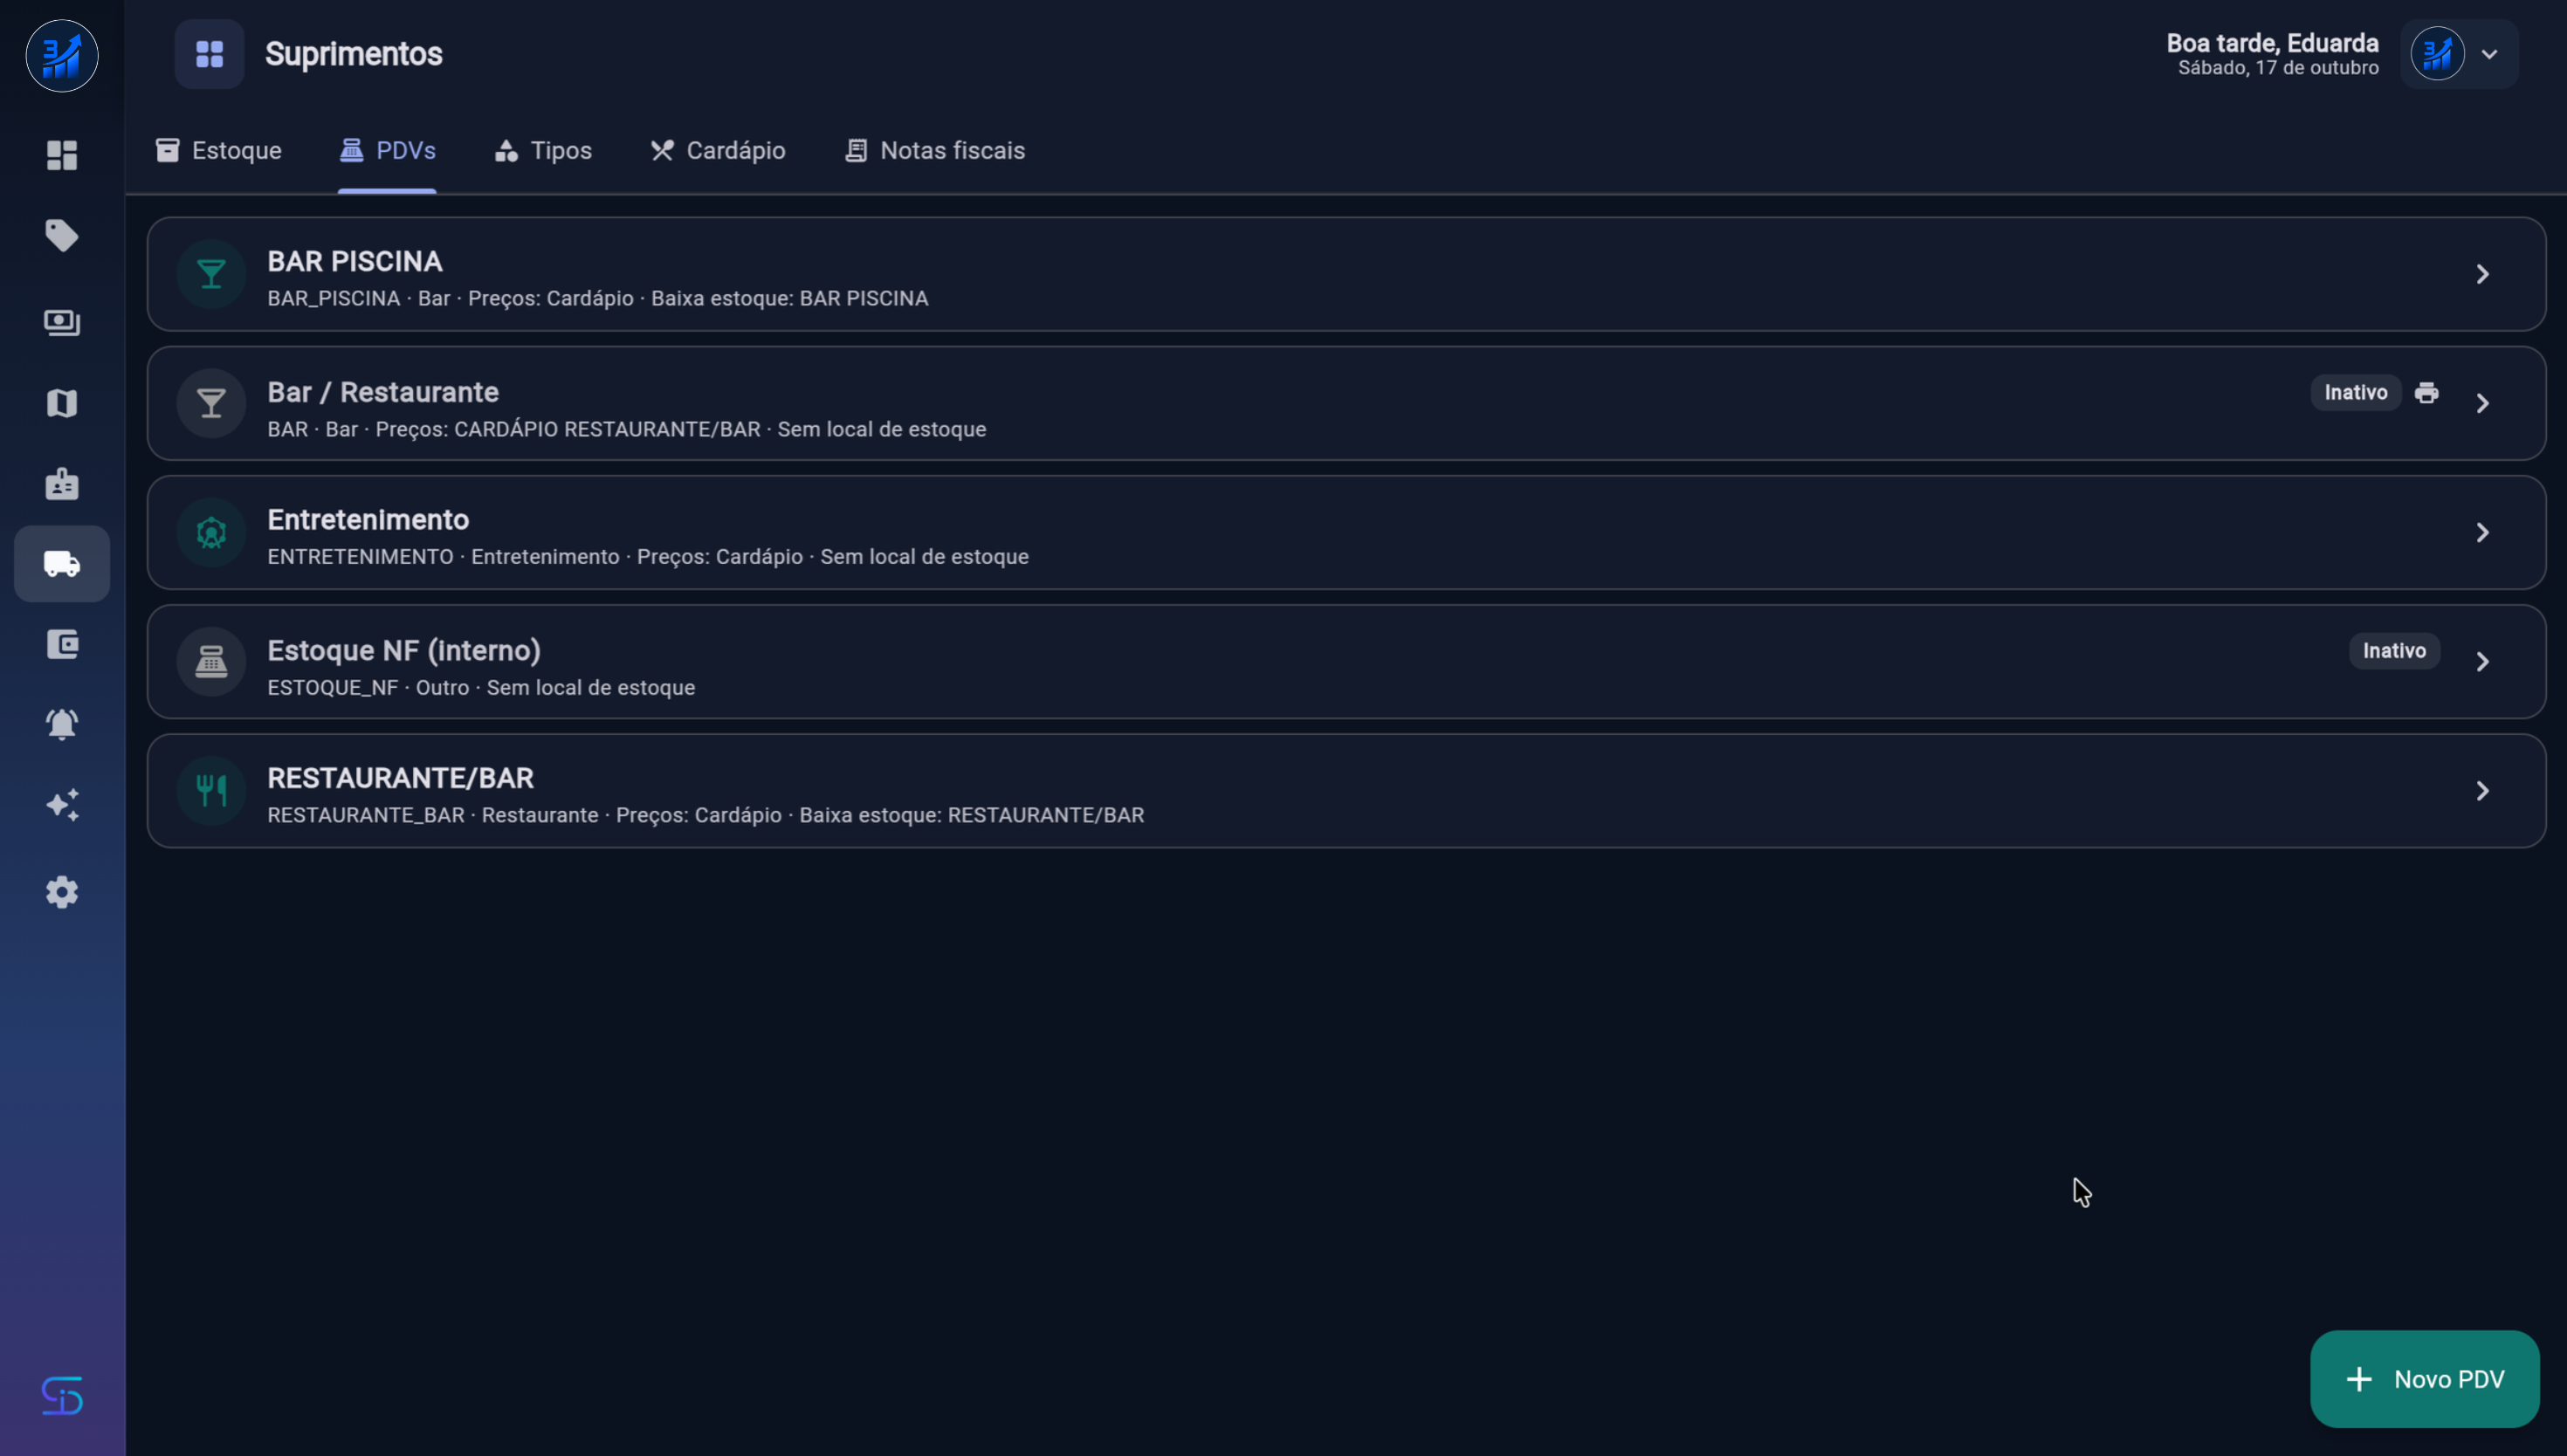Expand the user profile dropdown arrow

pyautogui.click(x=2490, y=54)
